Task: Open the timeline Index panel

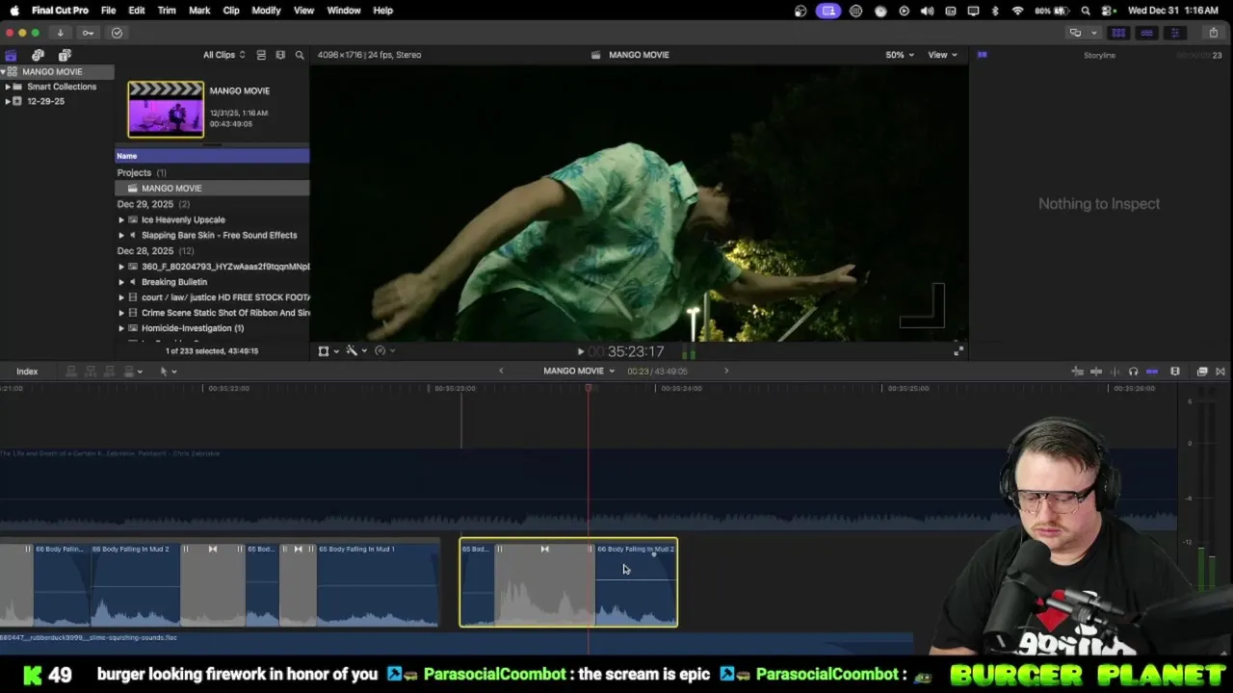Action: point(27,372)
